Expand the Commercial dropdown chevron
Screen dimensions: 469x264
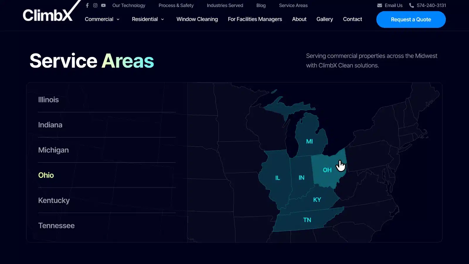pos(118,19)
